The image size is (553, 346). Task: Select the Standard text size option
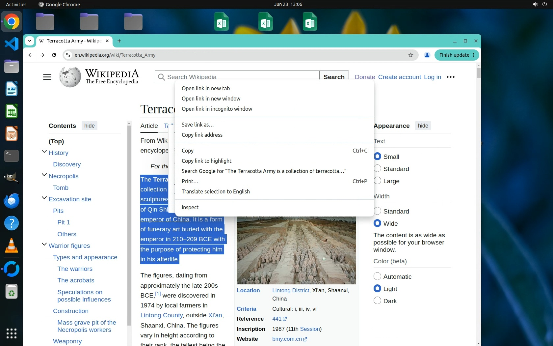coord(378,169)
